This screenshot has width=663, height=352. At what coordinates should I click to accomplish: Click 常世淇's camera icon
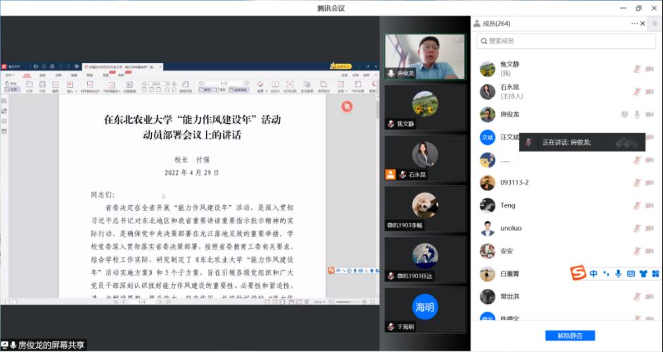[x=650, y=297]
